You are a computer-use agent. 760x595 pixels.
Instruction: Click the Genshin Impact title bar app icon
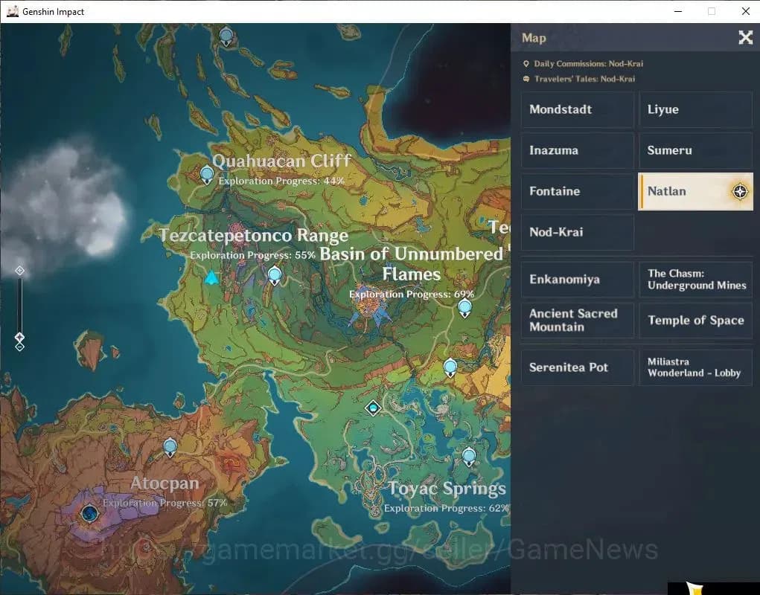[13, 11]
